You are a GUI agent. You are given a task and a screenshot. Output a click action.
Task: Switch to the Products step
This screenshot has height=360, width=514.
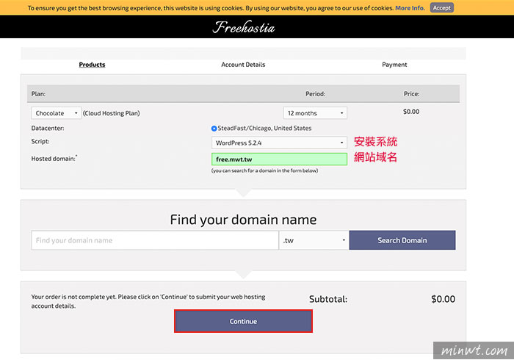pyautogui.click(x=92, y=65)
